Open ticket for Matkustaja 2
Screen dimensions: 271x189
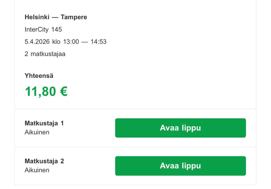tap(180, 166)
